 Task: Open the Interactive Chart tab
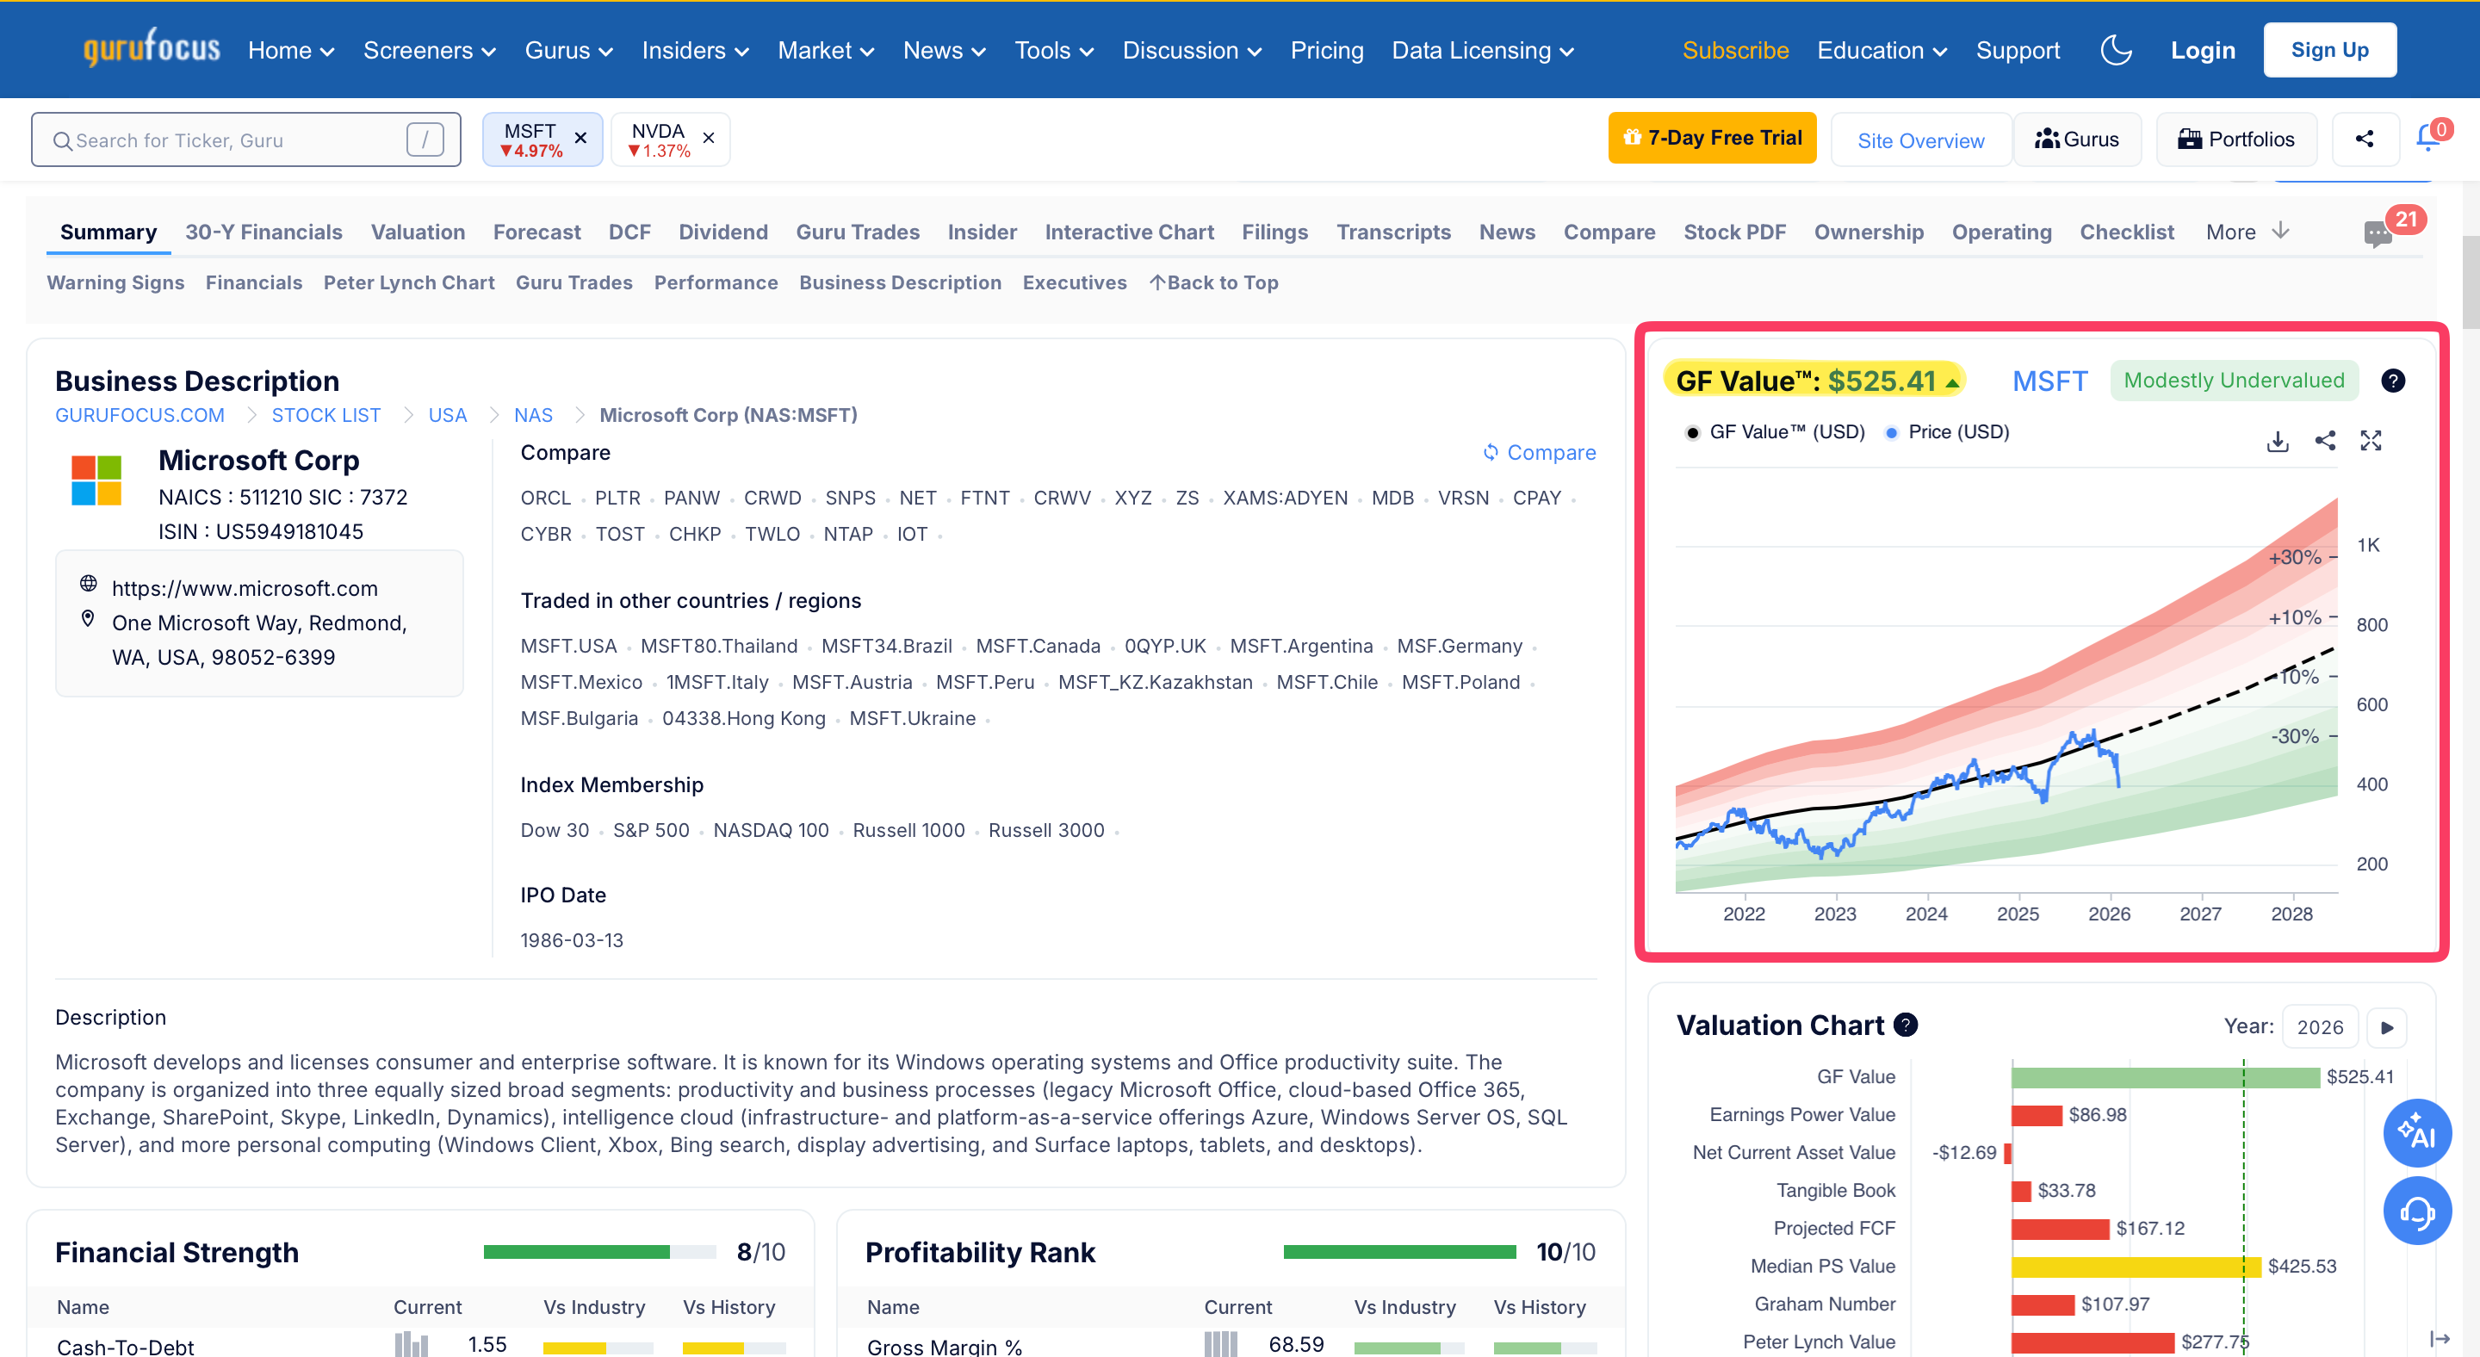1129,231
